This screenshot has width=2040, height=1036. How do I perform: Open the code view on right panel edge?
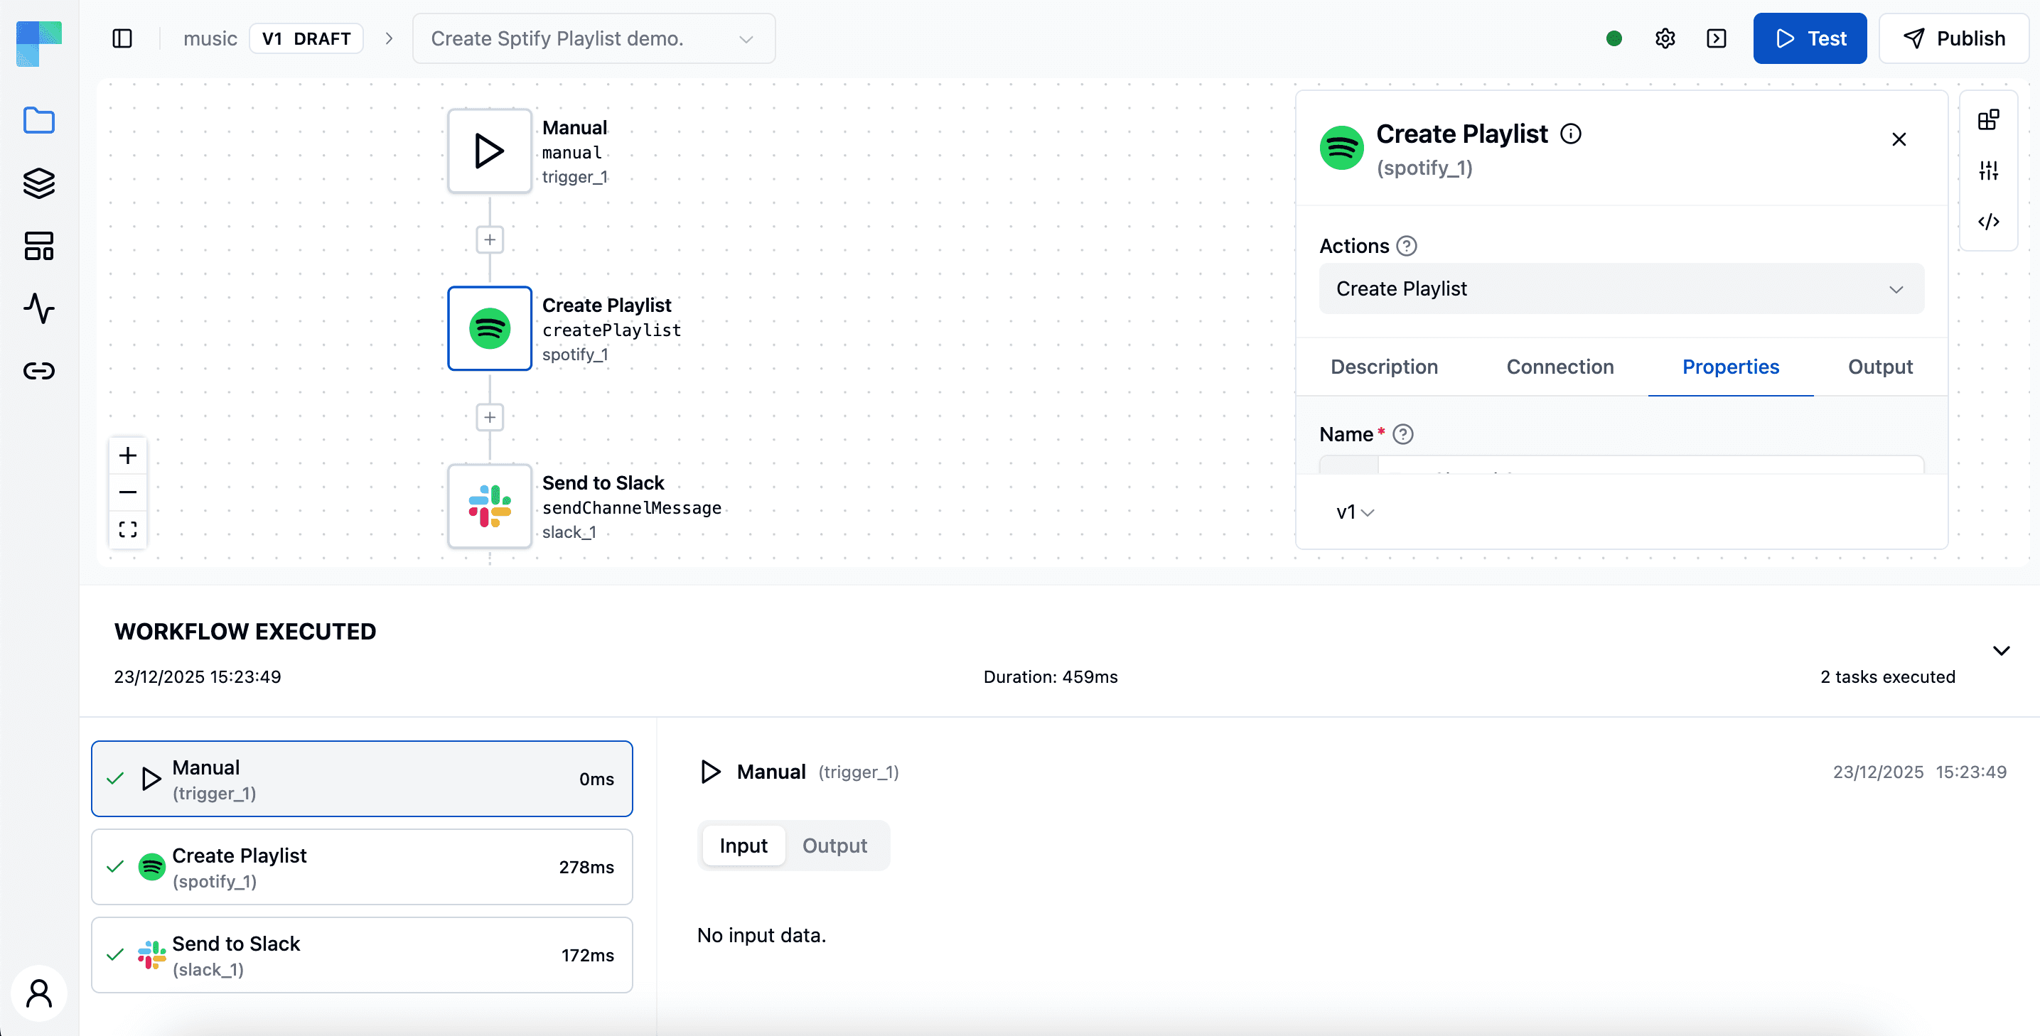[x=1990, y=222]
